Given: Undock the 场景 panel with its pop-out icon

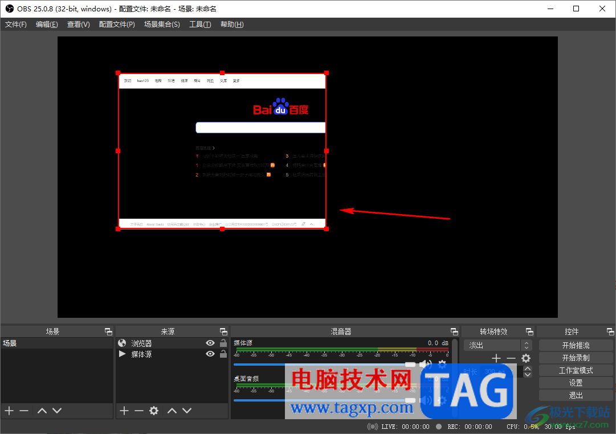Looking at the screenshot, I should coord(108,331).
